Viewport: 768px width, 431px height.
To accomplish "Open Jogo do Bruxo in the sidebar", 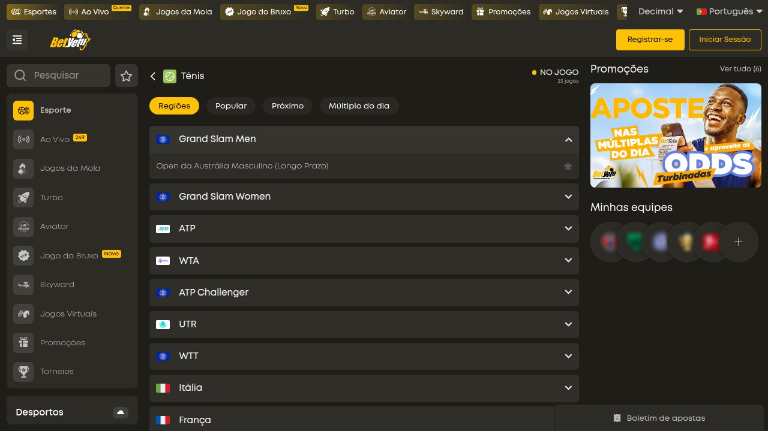I will (72, 255).
